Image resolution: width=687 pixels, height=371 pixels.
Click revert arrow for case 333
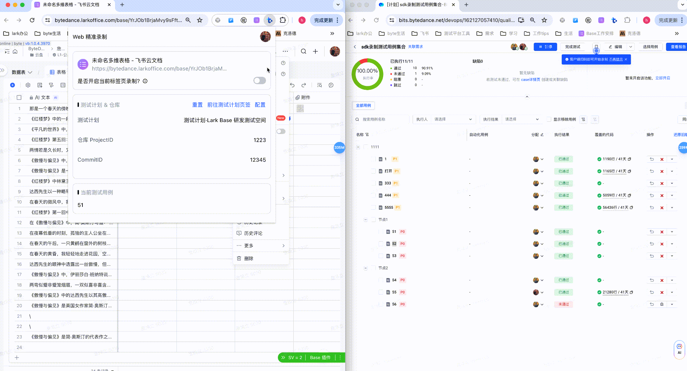click(652, 183)
